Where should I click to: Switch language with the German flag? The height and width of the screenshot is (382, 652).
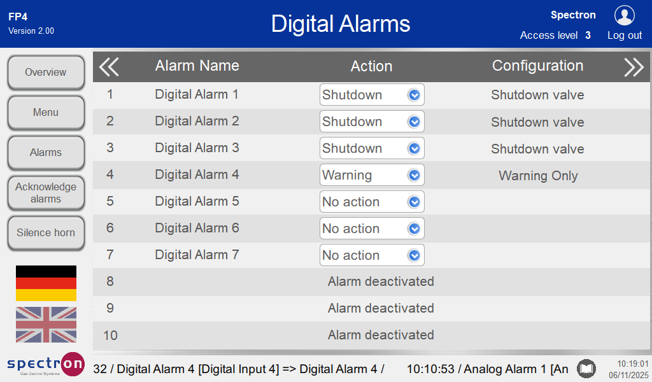point(46,283)
